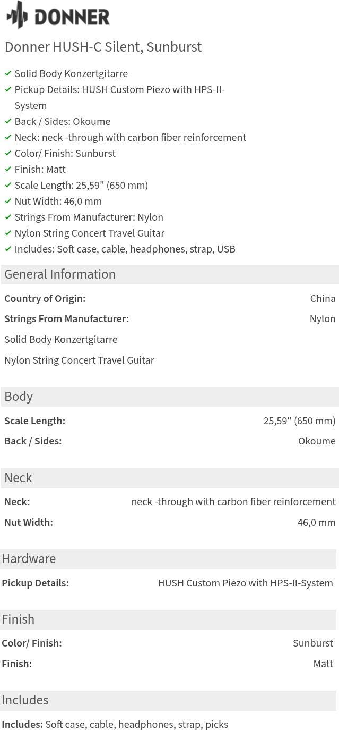Collapse the General Information section header
Viewport: 339px width, 730px height.
(170, 274)
